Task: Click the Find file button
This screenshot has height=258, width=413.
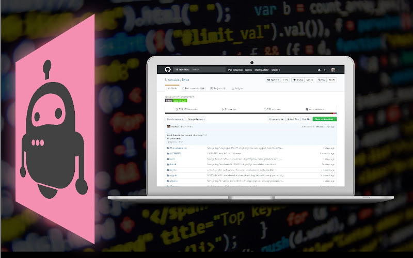Action: 306,119
